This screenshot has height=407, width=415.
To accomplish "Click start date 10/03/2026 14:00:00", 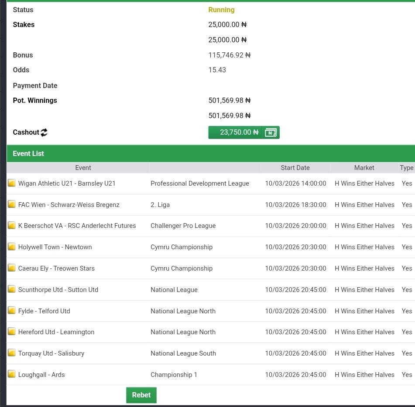I will pyautogui.click(x=295, y=183).
